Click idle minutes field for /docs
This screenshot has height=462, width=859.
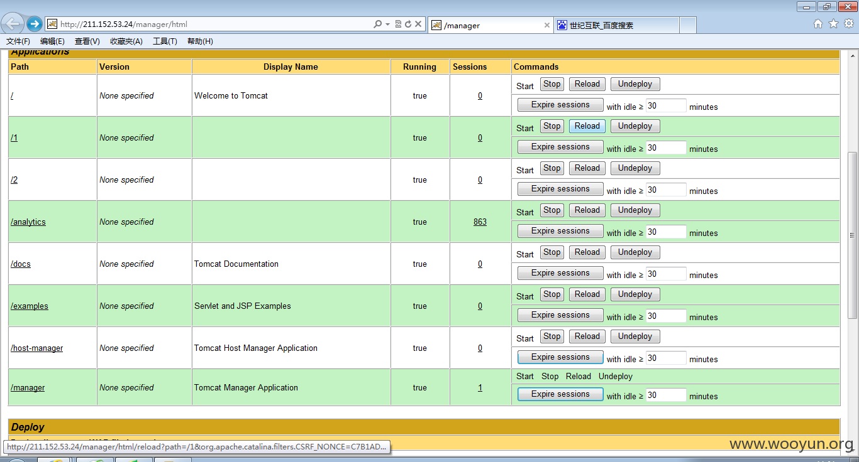(x=666, y=274)
